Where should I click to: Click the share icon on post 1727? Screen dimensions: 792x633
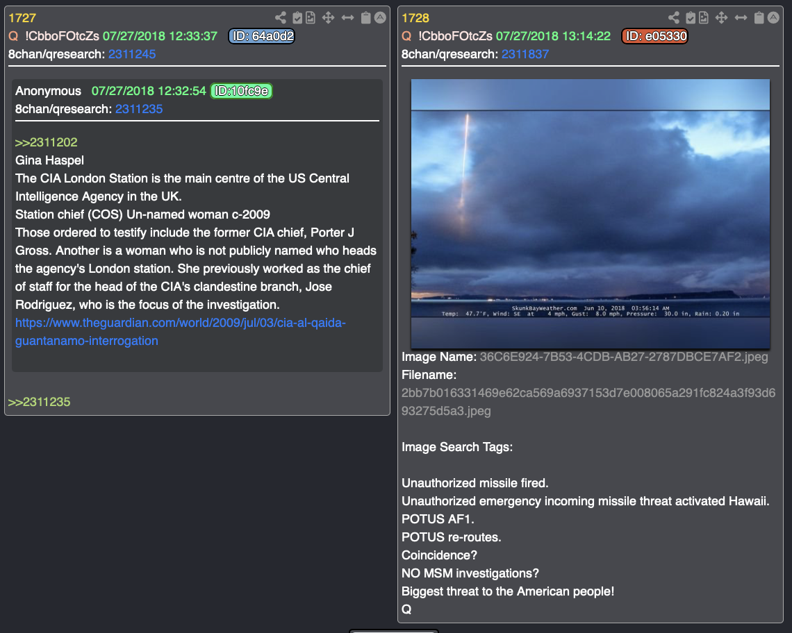pos(281,17)
